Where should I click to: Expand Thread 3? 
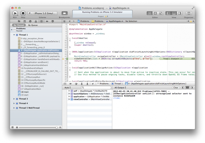(14, 99)
